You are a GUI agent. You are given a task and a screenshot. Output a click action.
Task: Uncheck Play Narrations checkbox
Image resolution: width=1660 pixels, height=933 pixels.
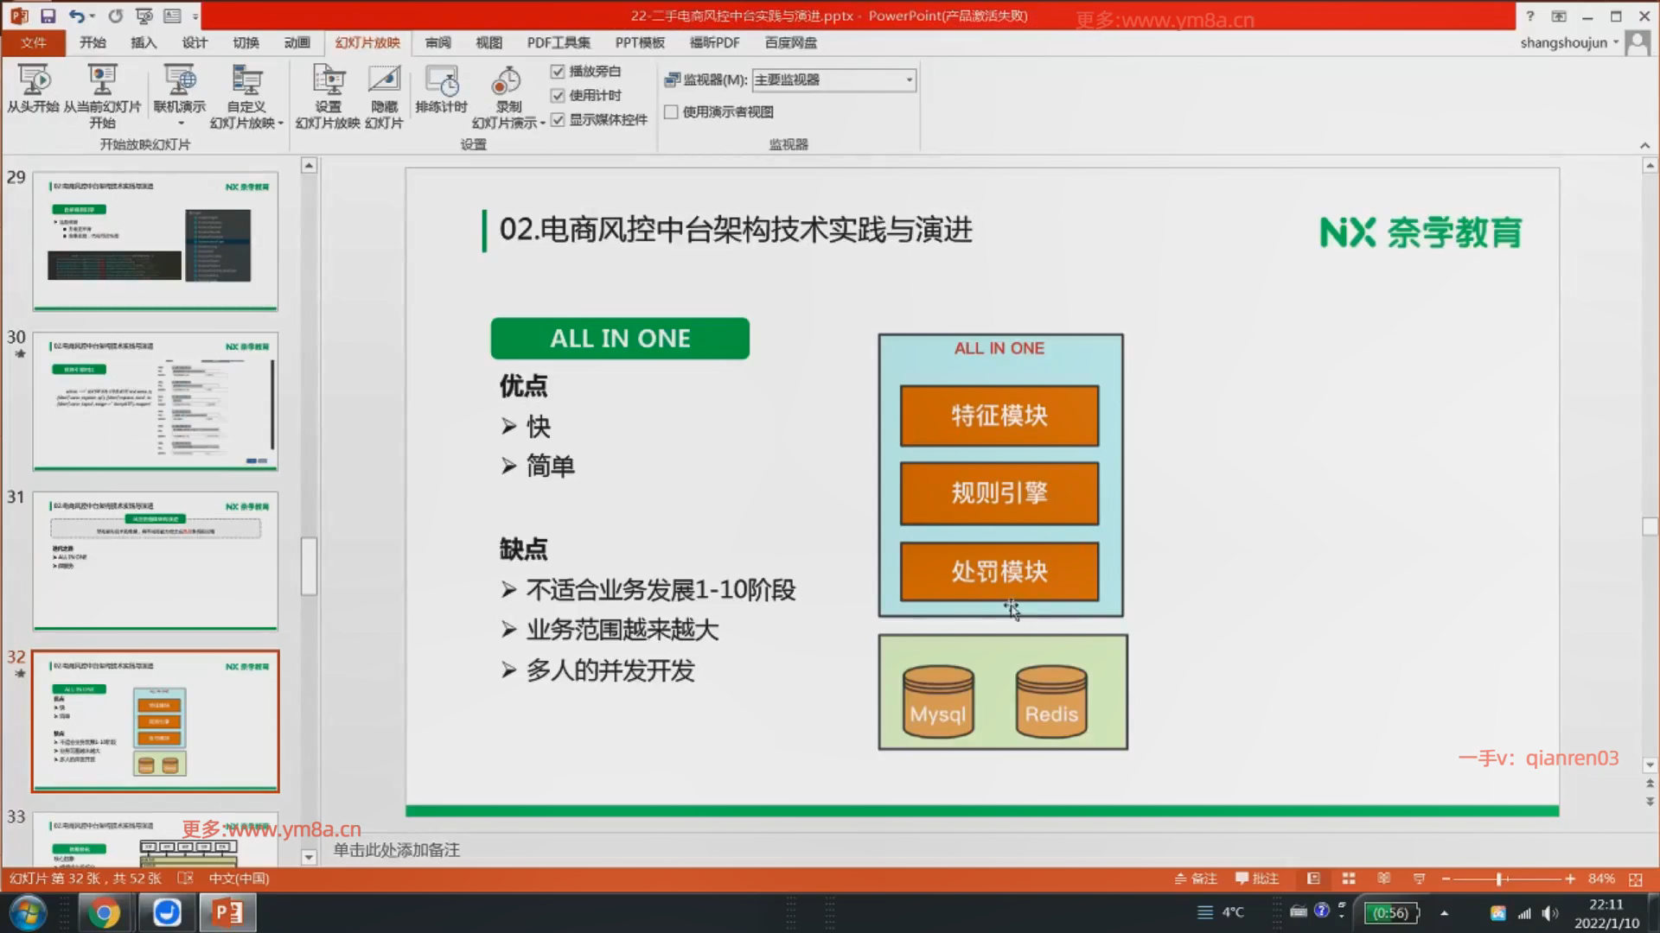coord(558,72)
